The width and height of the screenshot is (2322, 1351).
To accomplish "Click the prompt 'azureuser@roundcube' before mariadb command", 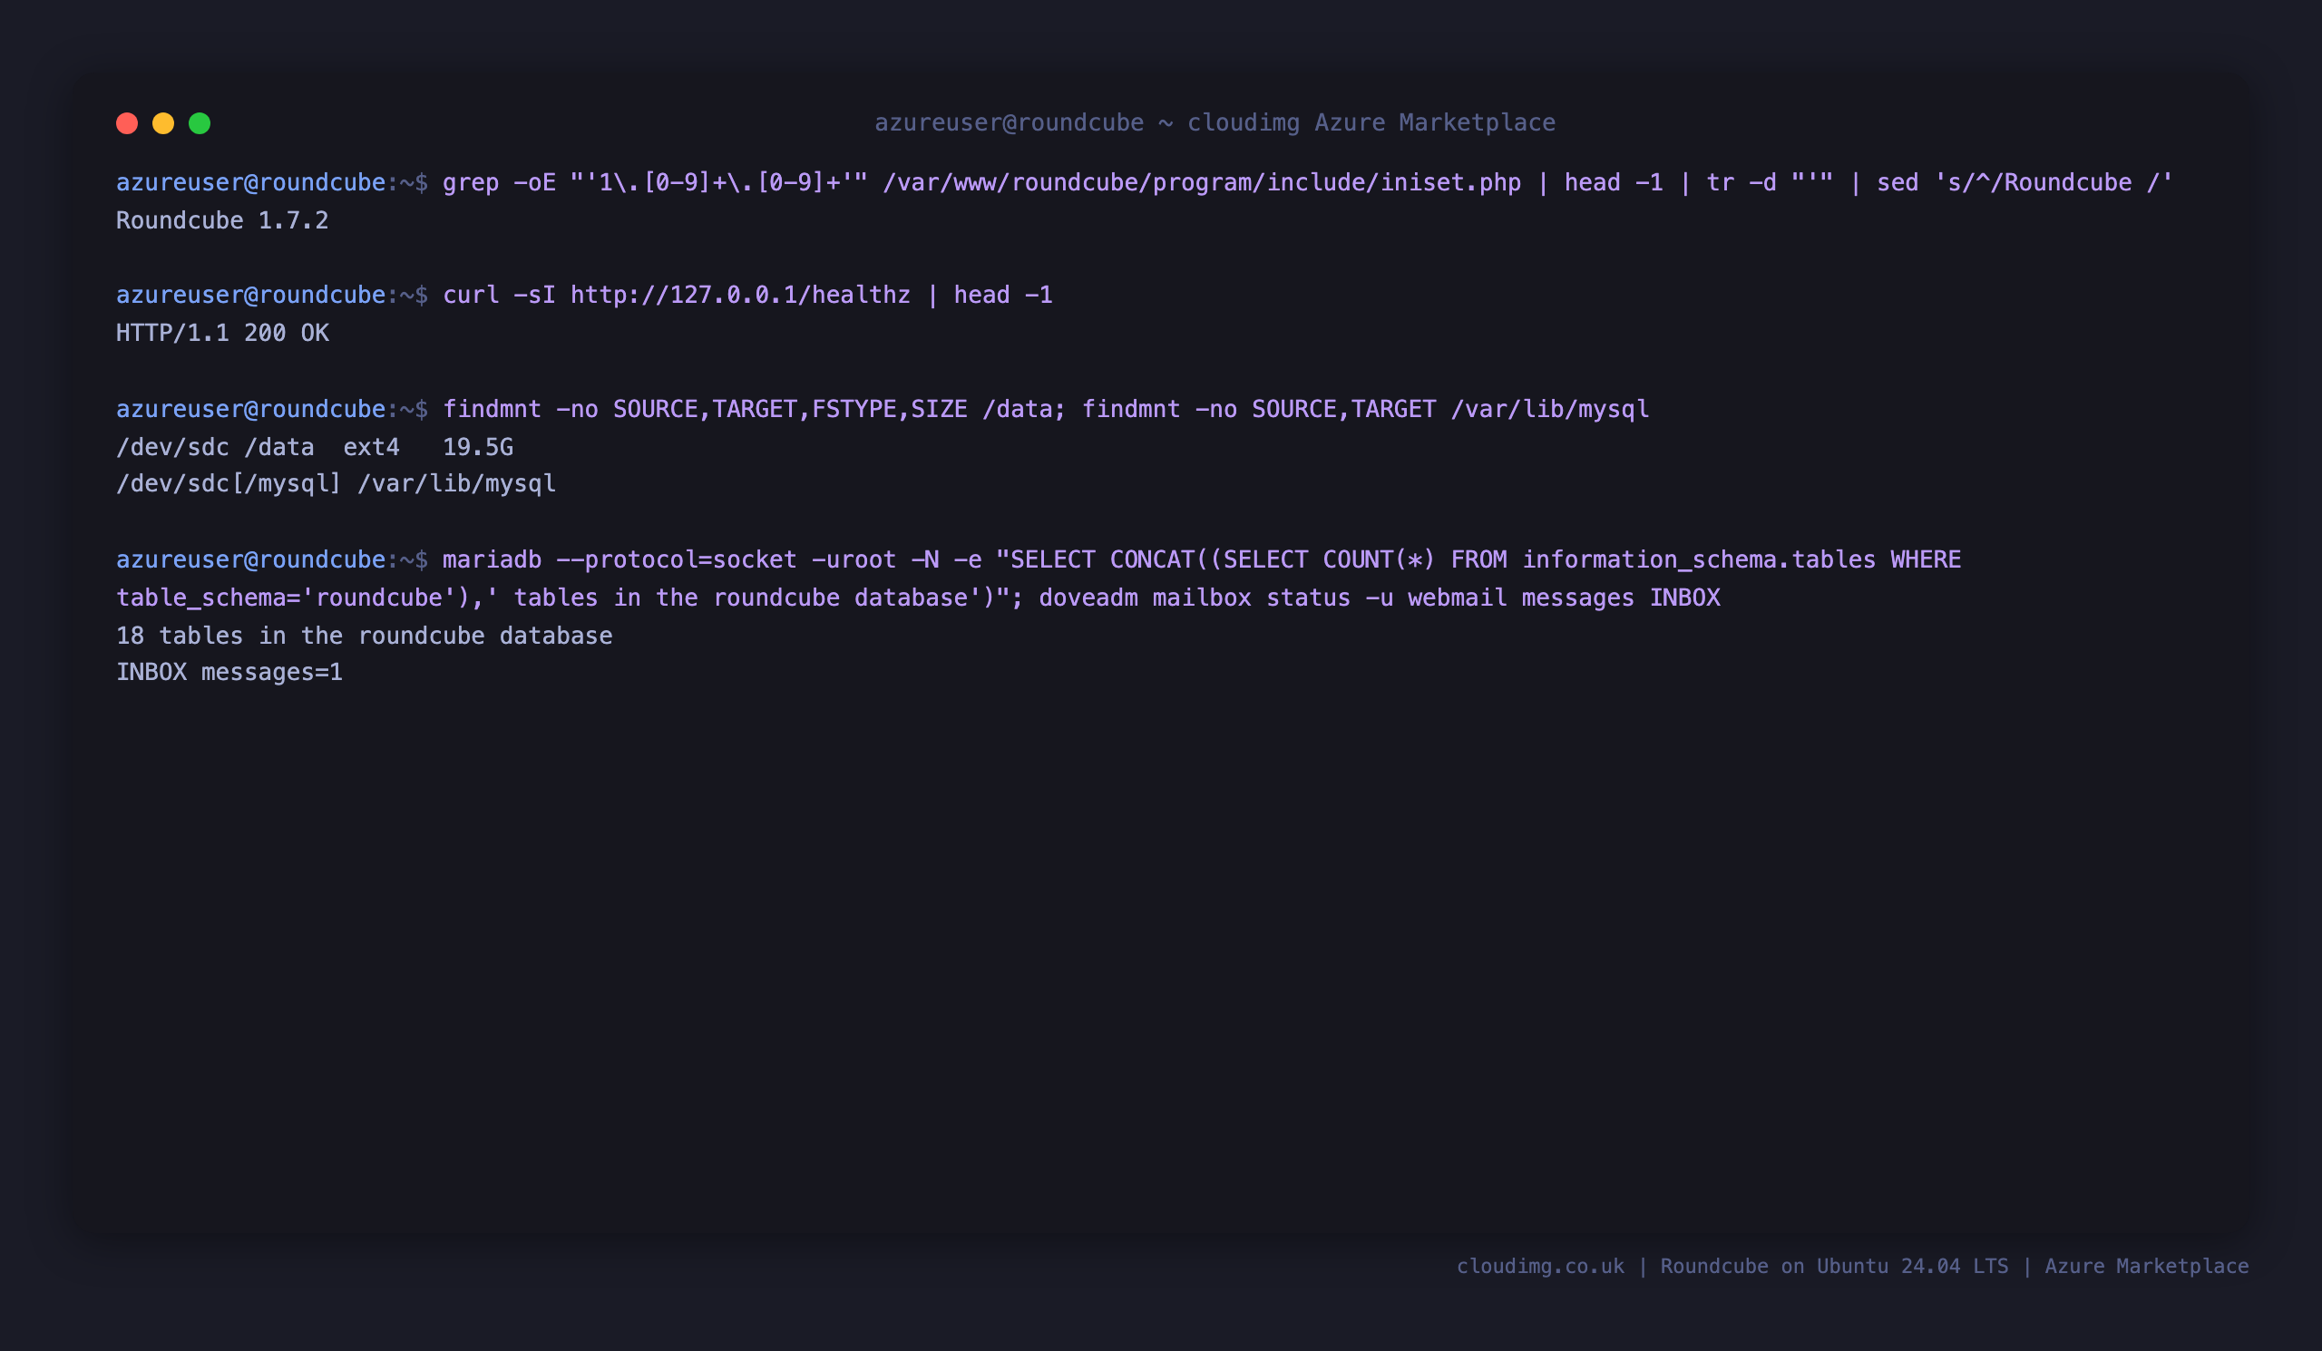I will (250, 560).
